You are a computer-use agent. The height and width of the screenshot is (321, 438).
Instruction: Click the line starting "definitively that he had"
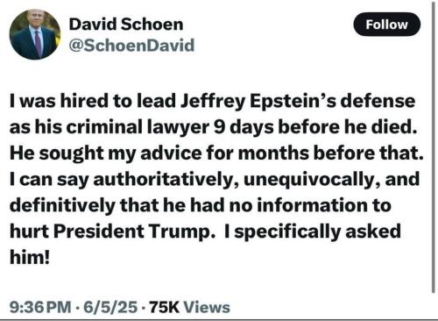click(x=201, y=206)
